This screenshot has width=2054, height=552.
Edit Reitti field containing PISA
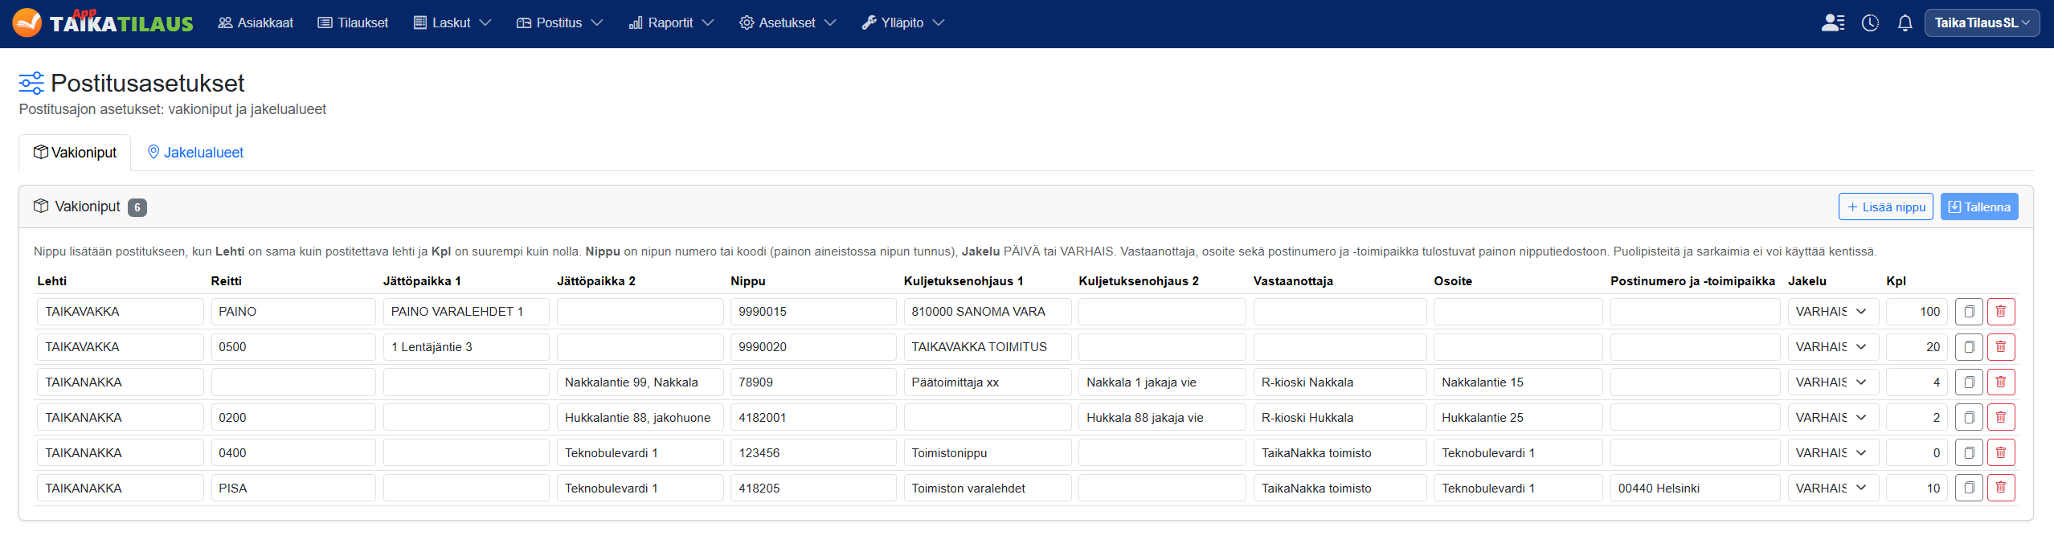coord(293,488)
